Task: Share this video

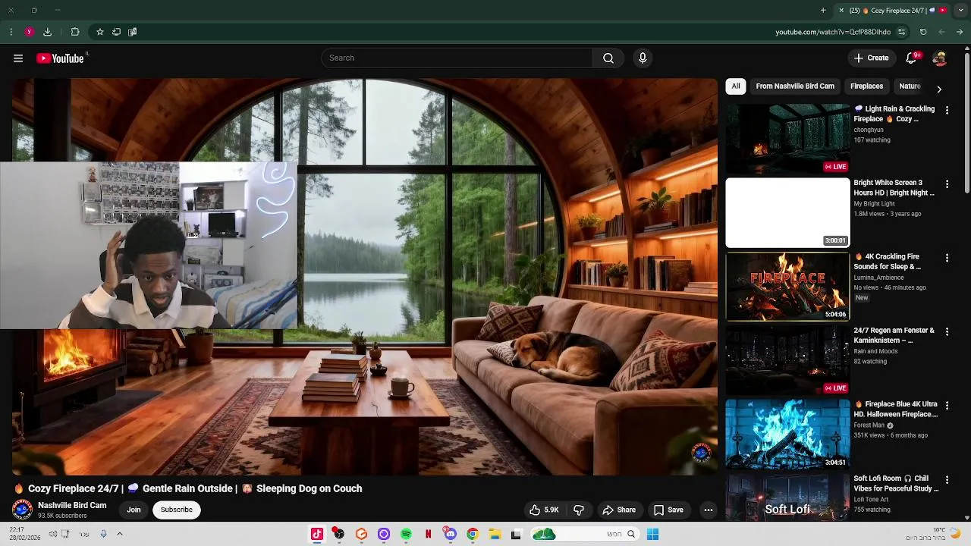Action: tap(618, 510)
